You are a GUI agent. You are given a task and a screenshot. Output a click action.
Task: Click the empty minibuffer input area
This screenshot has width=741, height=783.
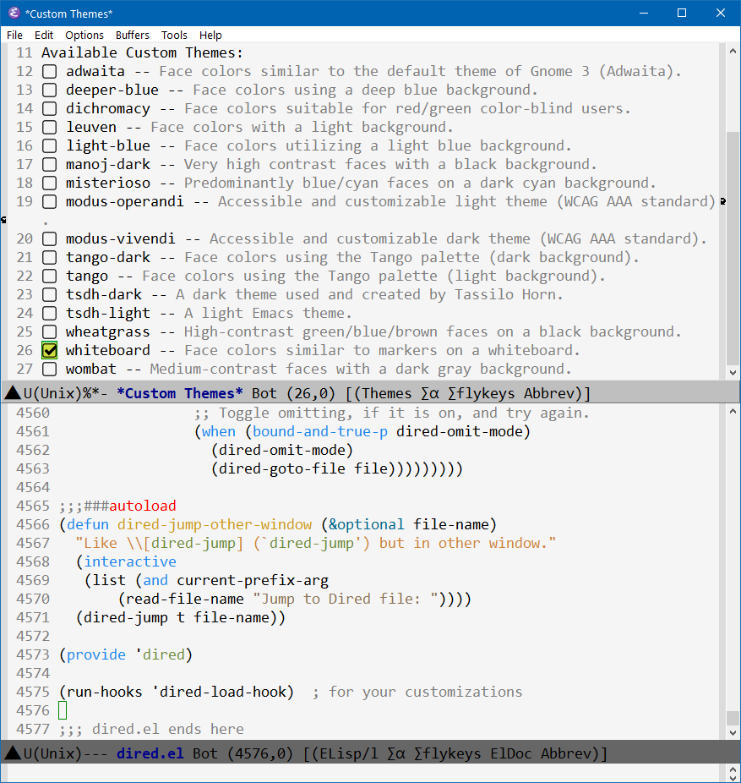point(364,774)
